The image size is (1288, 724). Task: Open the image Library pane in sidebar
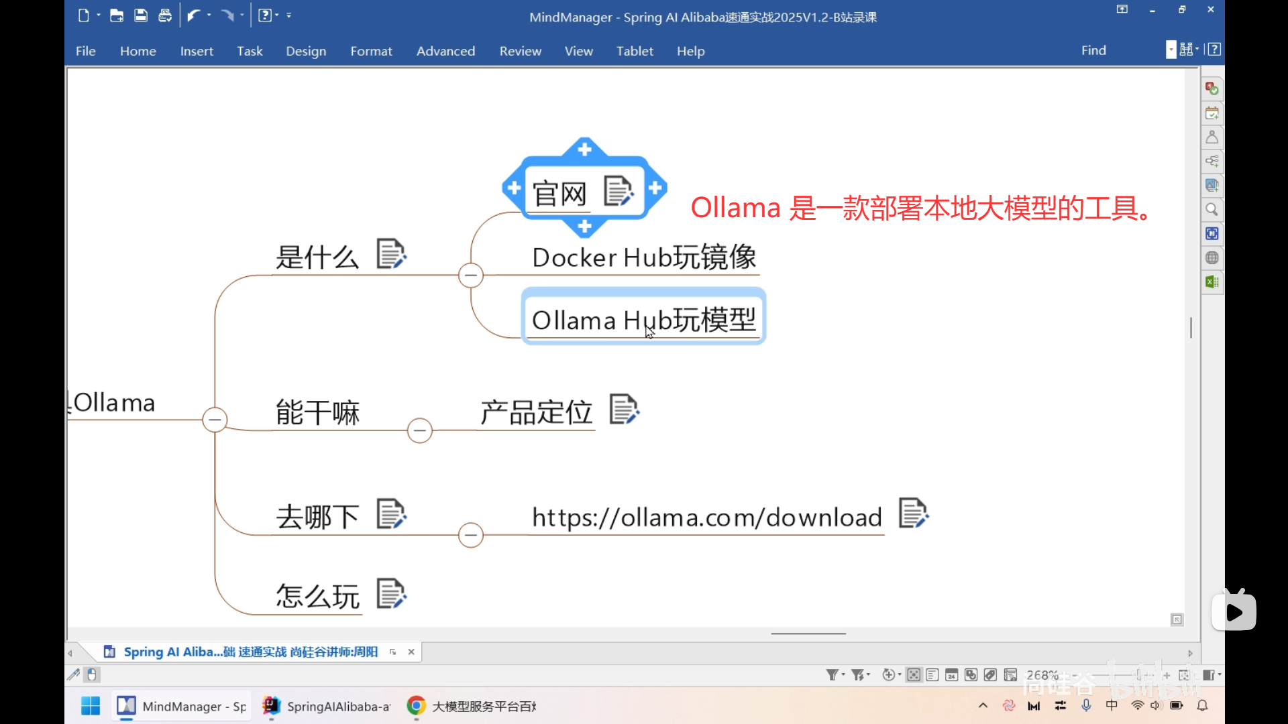(1212, 186)
